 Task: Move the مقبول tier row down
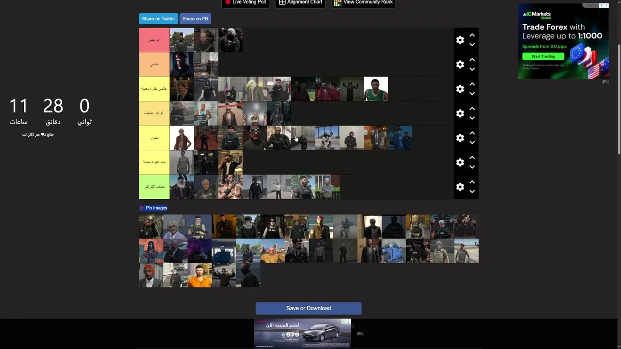click(x=472, y=143)
